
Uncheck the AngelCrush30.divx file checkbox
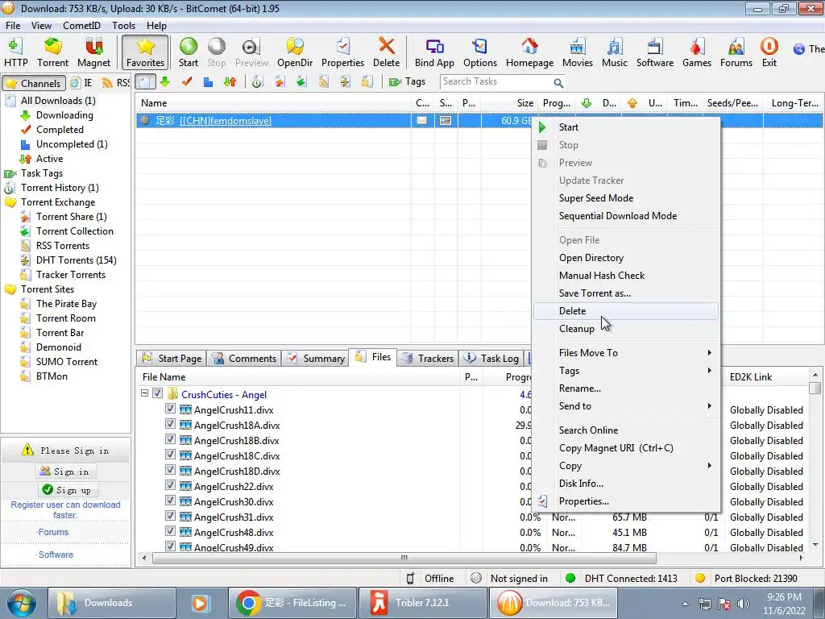170,500
